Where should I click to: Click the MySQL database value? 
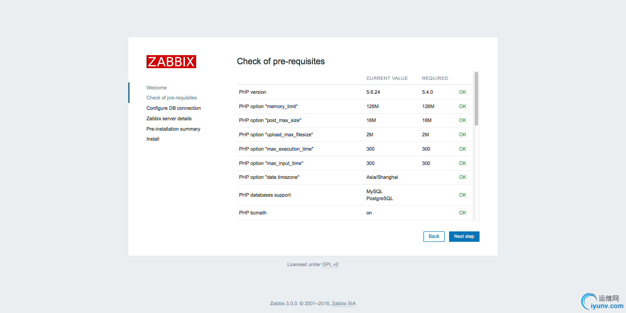(374, 191)
